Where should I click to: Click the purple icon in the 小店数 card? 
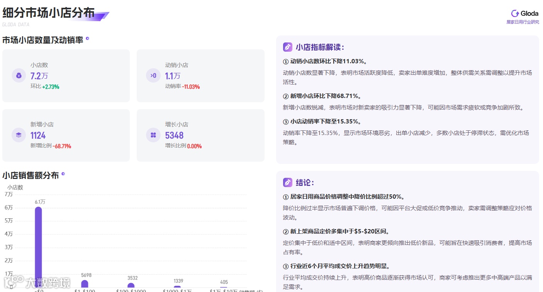19,76
